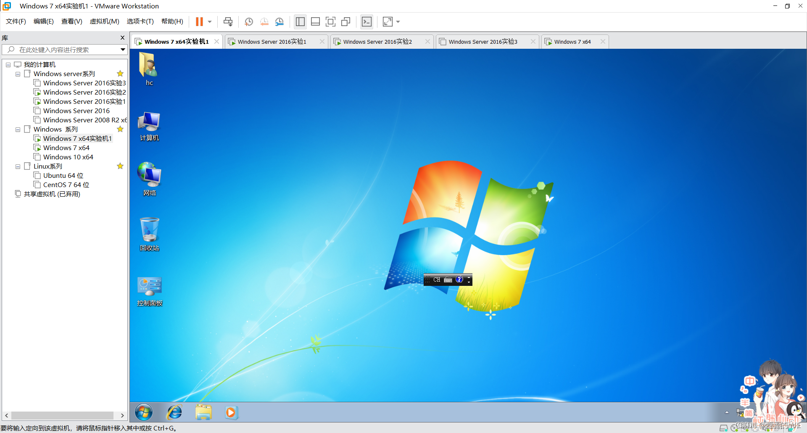Select Windows Server 2016实验2 in library

coord(80,92)
